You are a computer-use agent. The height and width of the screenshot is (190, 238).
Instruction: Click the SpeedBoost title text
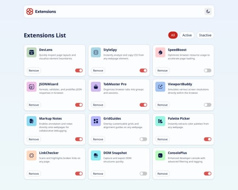click(177, 50)
